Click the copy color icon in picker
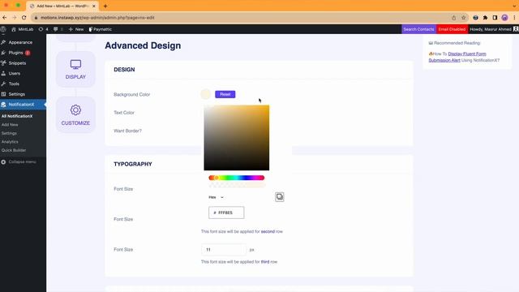The width and height of the screenshot is (519, 292). point(279,197)
